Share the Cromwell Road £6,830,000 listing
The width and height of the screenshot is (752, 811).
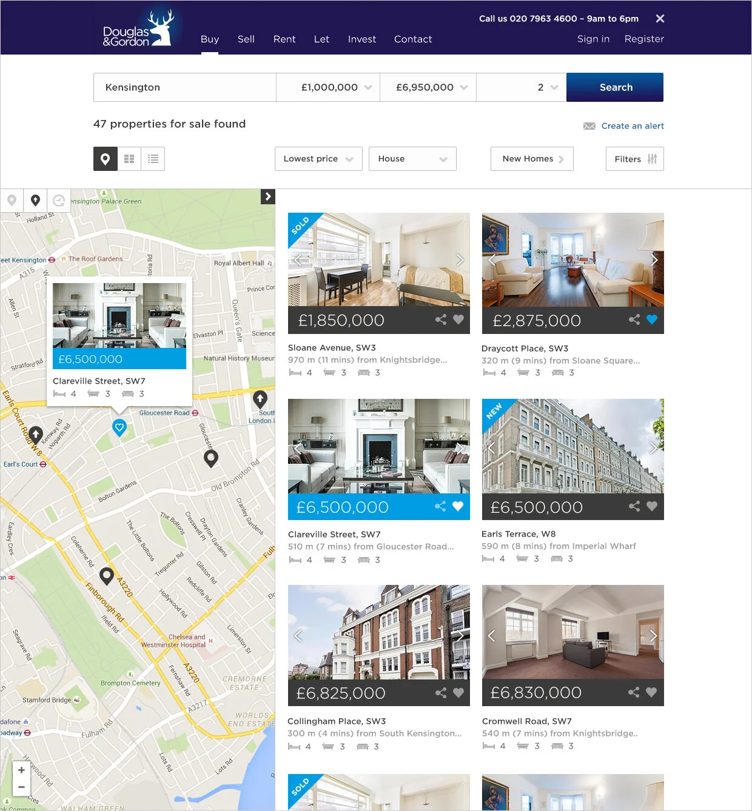pos(634,692)
